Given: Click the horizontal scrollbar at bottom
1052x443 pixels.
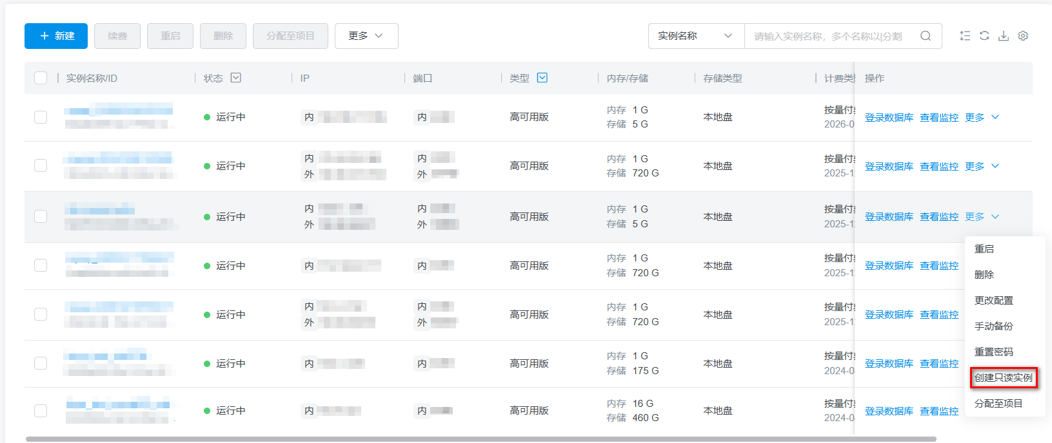Looking at the screenshot, I should click(481, 439).
